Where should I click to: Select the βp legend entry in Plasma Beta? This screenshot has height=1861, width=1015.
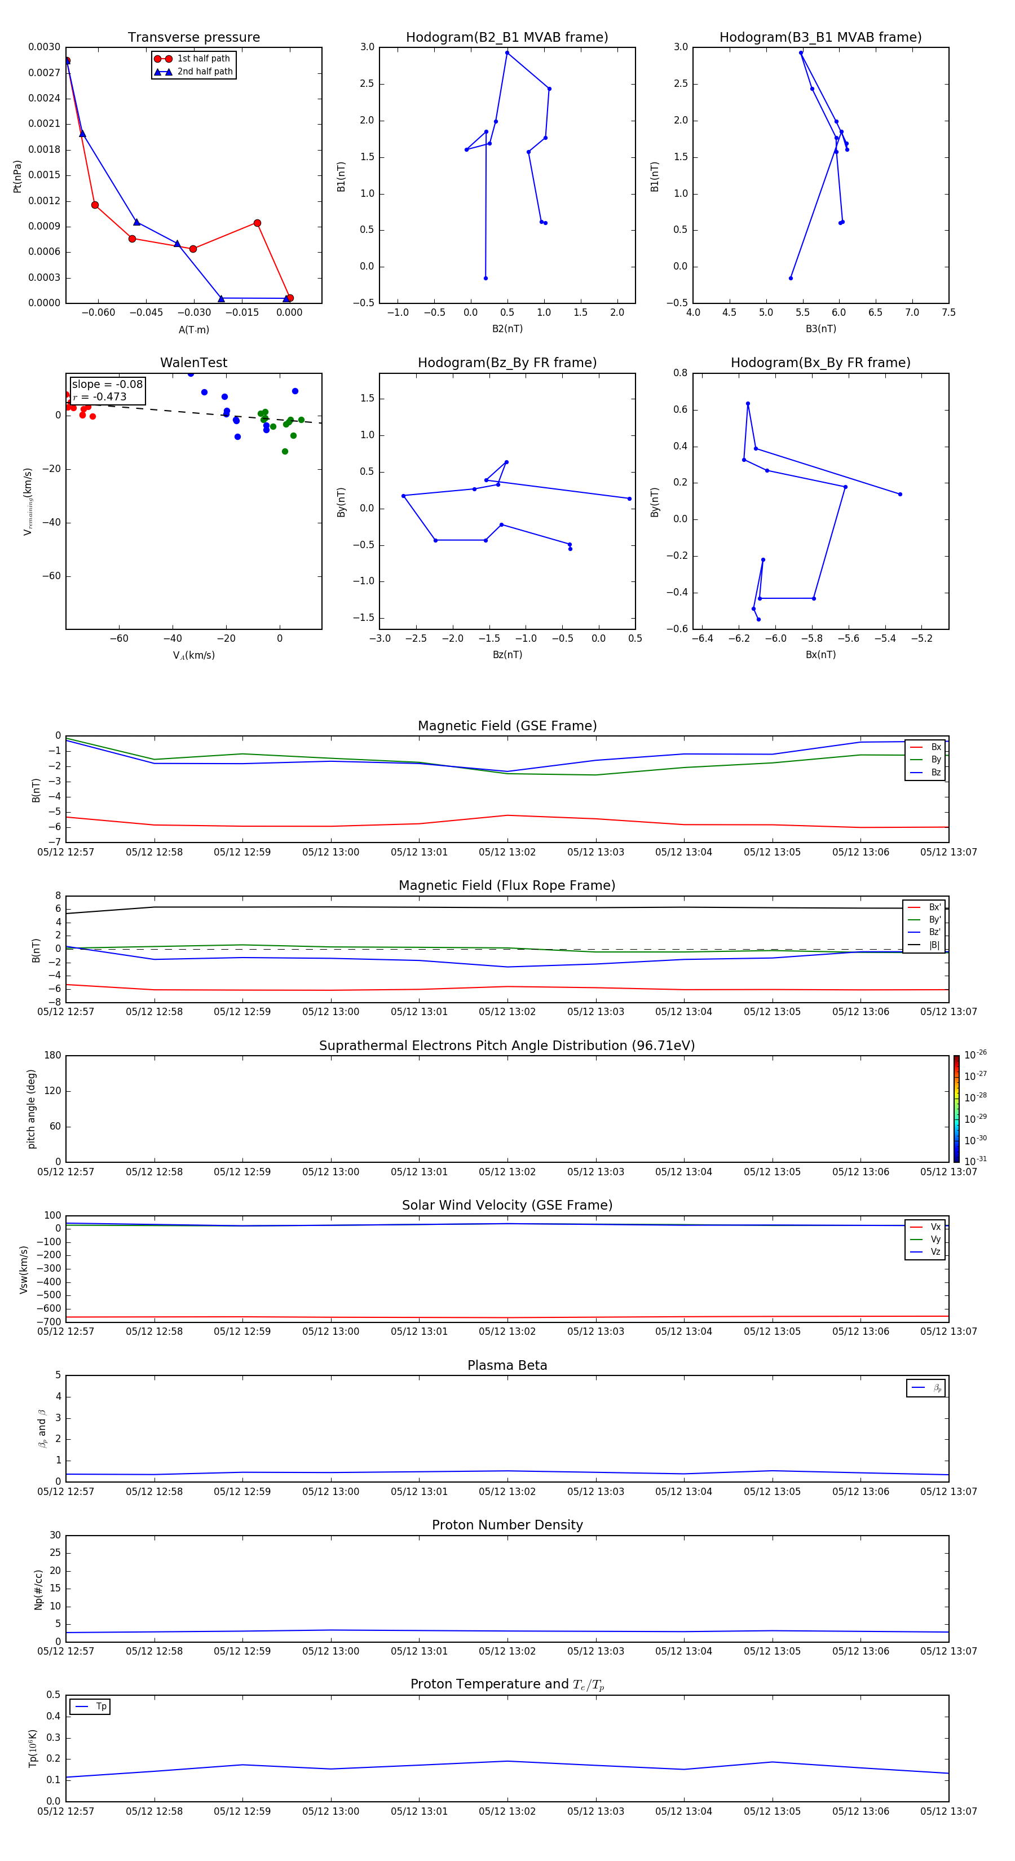coord(926,1388)
